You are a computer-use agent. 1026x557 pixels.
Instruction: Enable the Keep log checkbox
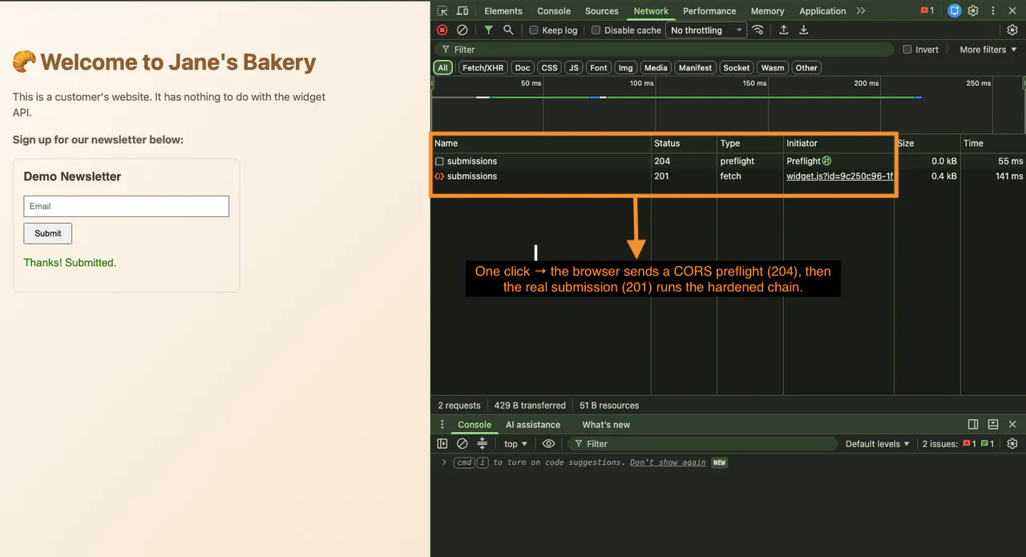[x=534, y=30]
